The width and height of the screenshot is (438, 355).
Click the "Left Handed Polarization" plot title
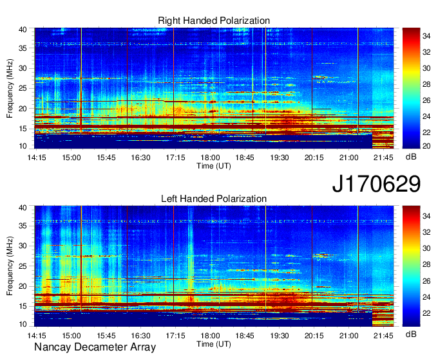coord(214,199)
